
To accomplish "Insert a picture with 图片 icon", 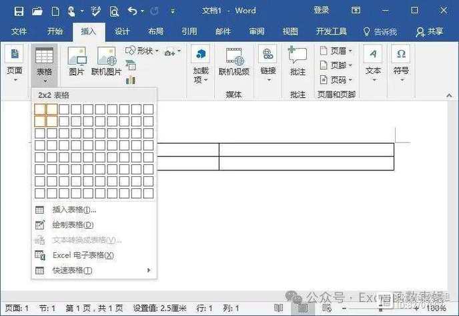I will 77,61.
